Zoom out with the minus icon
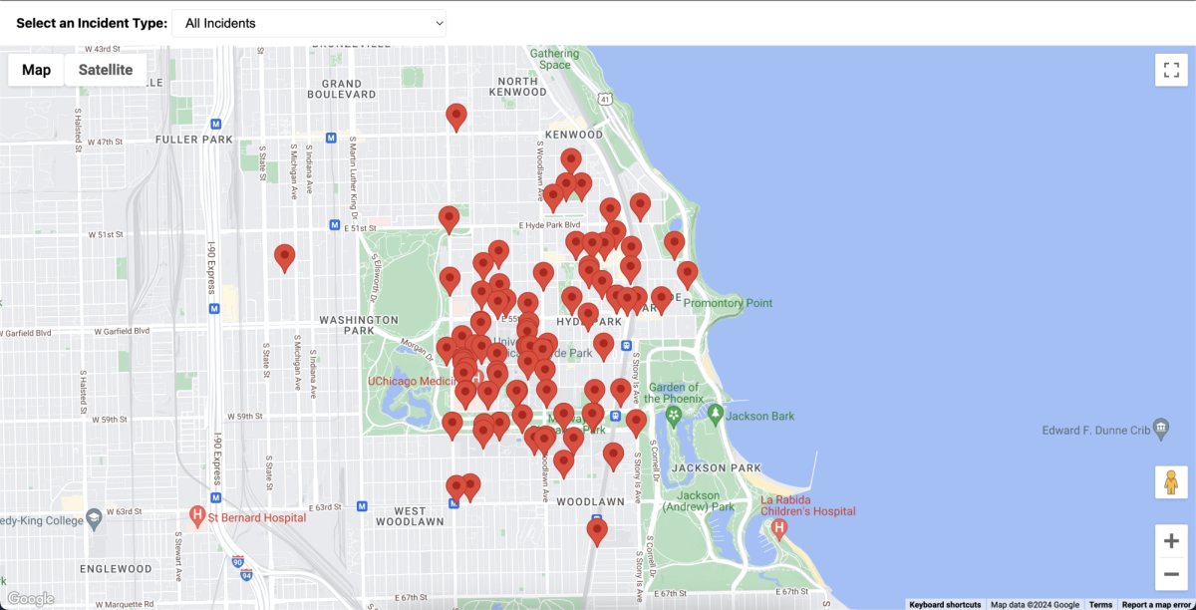Screen dimensions: 1196x610 click(1171, 574)
